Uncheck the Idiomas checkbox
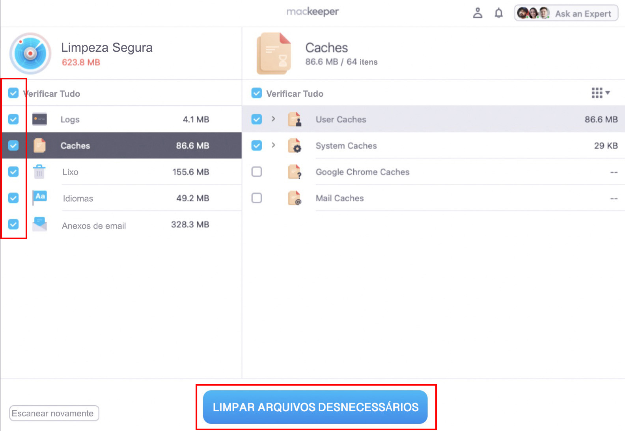This screenshot has width=625, height=431. tap(13, 198)
